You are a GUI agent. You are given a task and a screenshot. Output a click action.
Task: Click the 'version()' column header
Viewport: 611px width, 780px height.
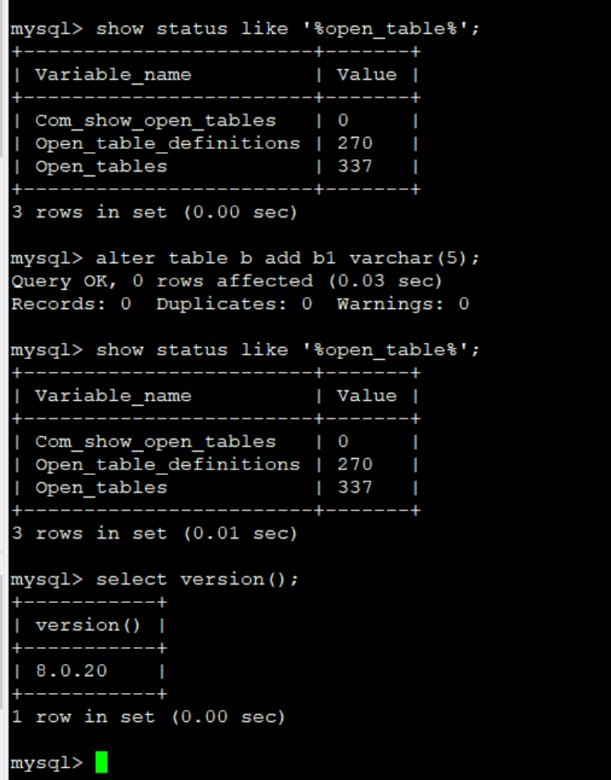88,625
